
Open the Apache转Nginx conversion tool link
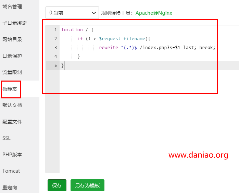pyautogui.click(x=154, y=13)
